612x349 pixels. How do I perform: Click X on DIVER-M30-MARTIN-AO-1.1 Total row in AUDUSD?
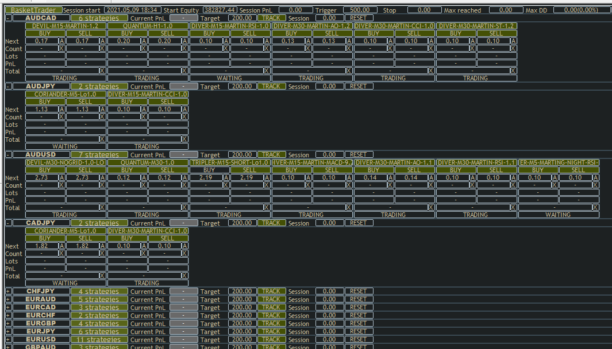point(432,207)
